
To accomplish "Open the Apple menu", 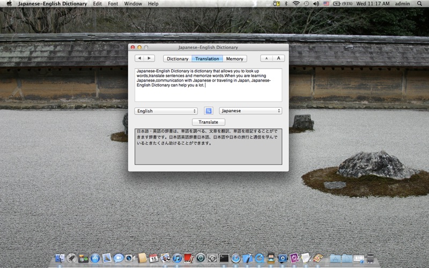I will pos(9,4).
